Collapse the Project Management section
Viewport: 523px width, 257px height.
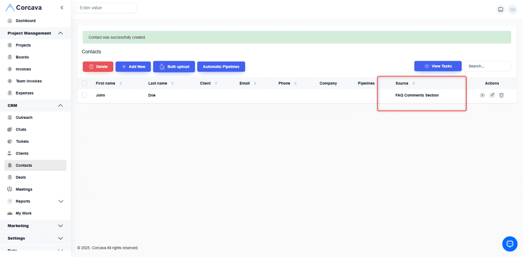(x=60, y=33)
